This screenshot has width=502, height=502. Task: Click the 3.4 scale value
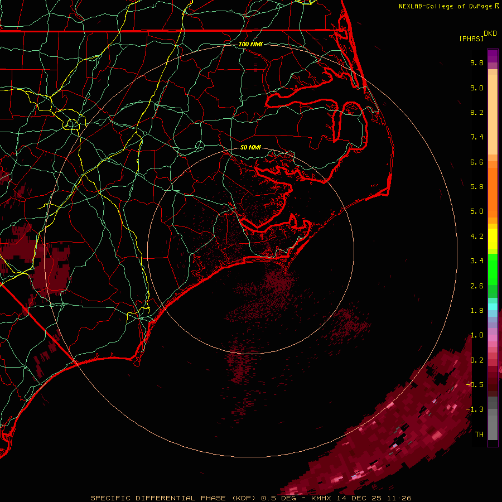tap(477, 261)
